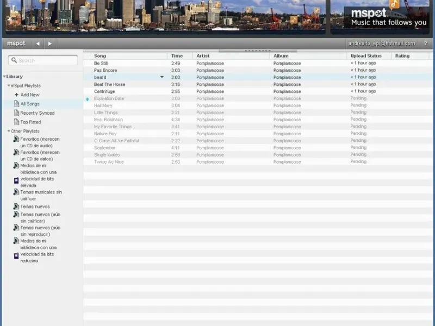Click the Temas nuevos playlist icon
The height and width of the screenshot is (326, 435).
[x=16, y=206]
